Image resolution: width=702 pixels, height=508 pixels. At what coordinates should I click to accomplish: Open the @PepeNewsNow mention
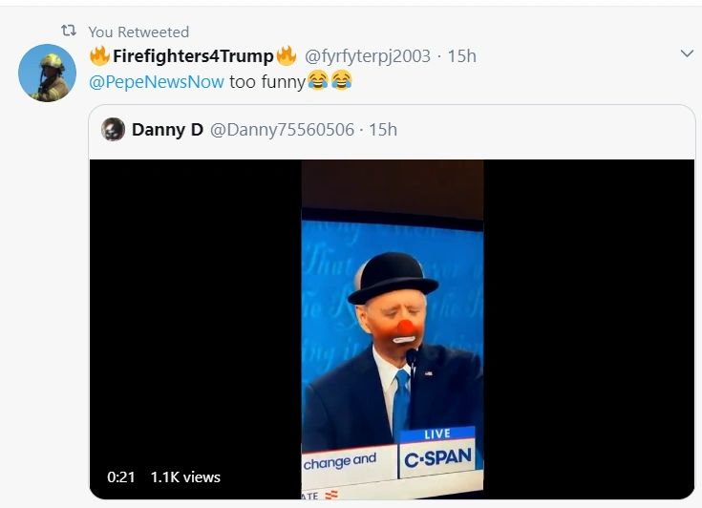pyautogui.click(x=157, y=81)
